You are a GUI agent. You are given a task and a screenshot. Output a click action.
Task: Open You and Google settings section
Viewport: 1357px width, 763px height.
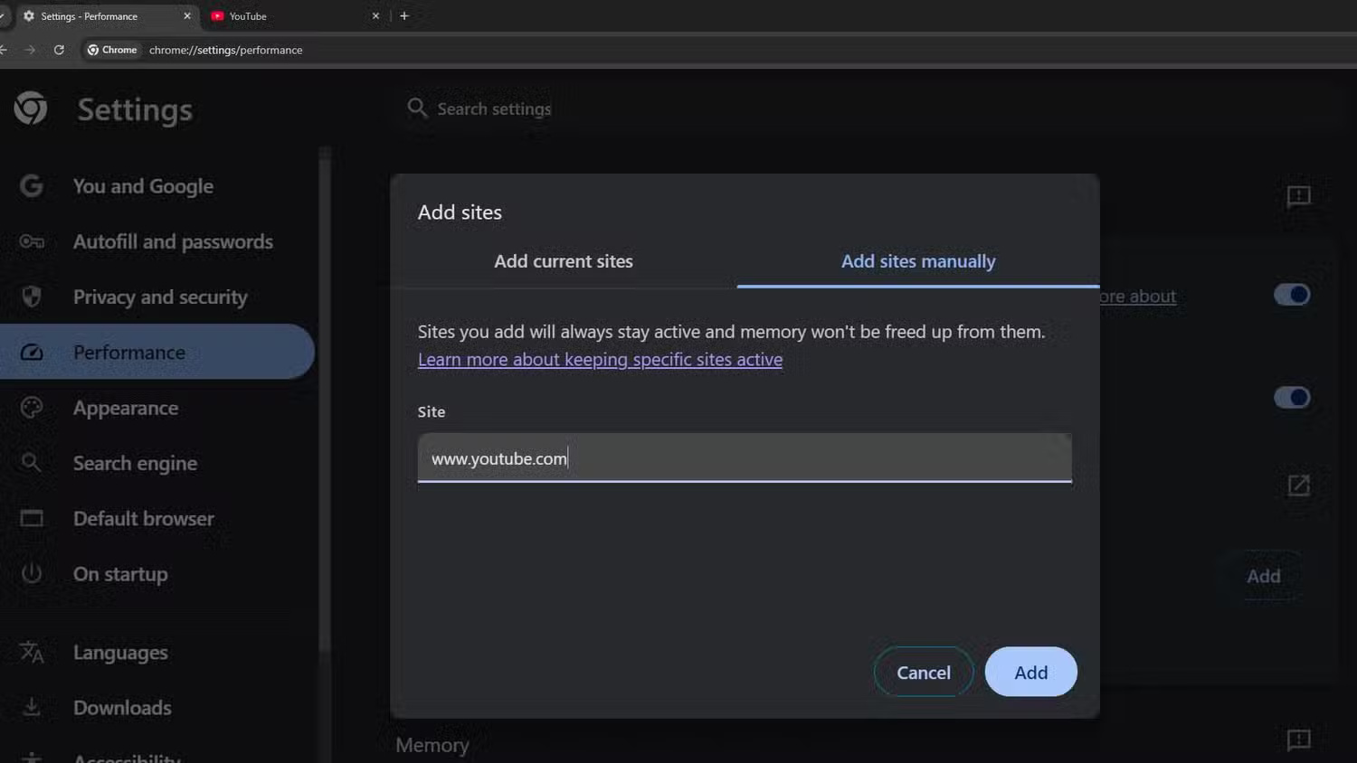click(x=143, y=186)
